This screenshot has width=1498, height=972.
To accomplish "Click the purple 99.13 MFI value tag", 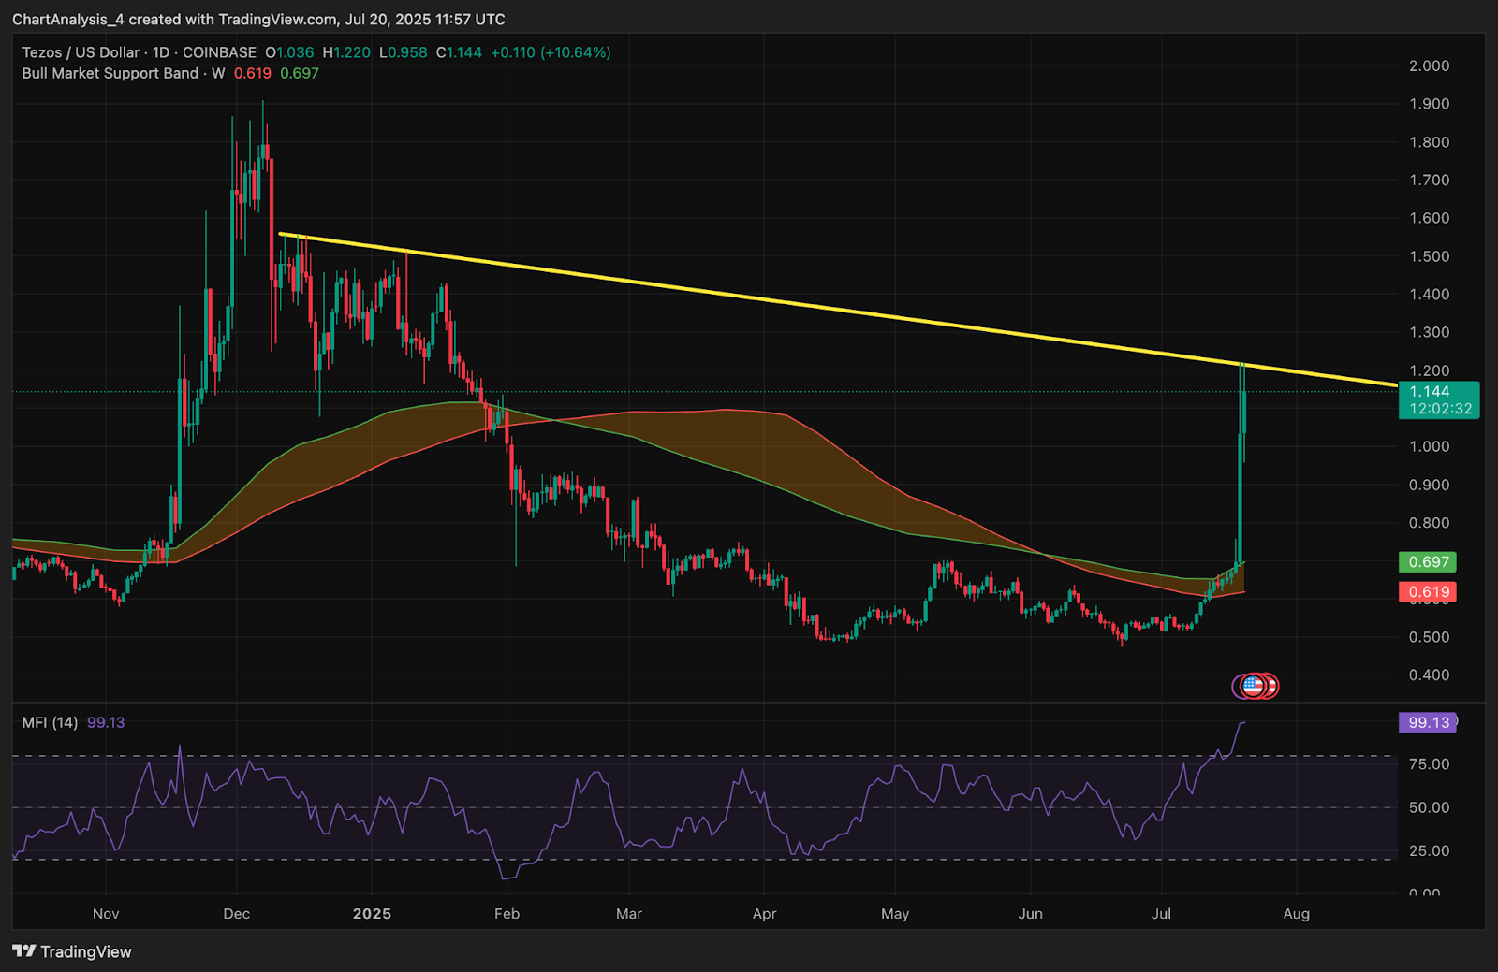I will click(1428, 722).
